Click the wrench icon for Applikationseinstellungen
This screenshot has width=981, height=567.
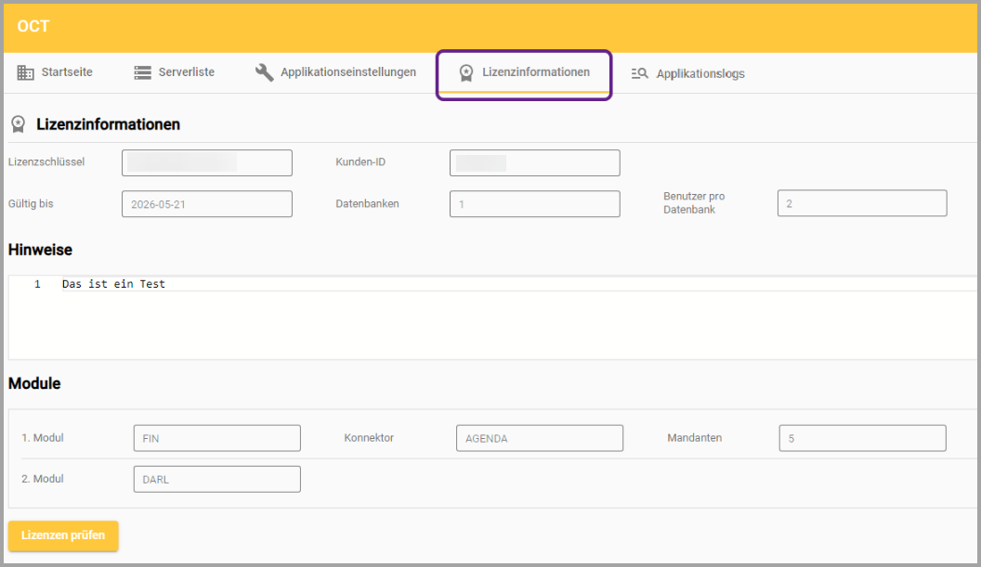(265, 72)
